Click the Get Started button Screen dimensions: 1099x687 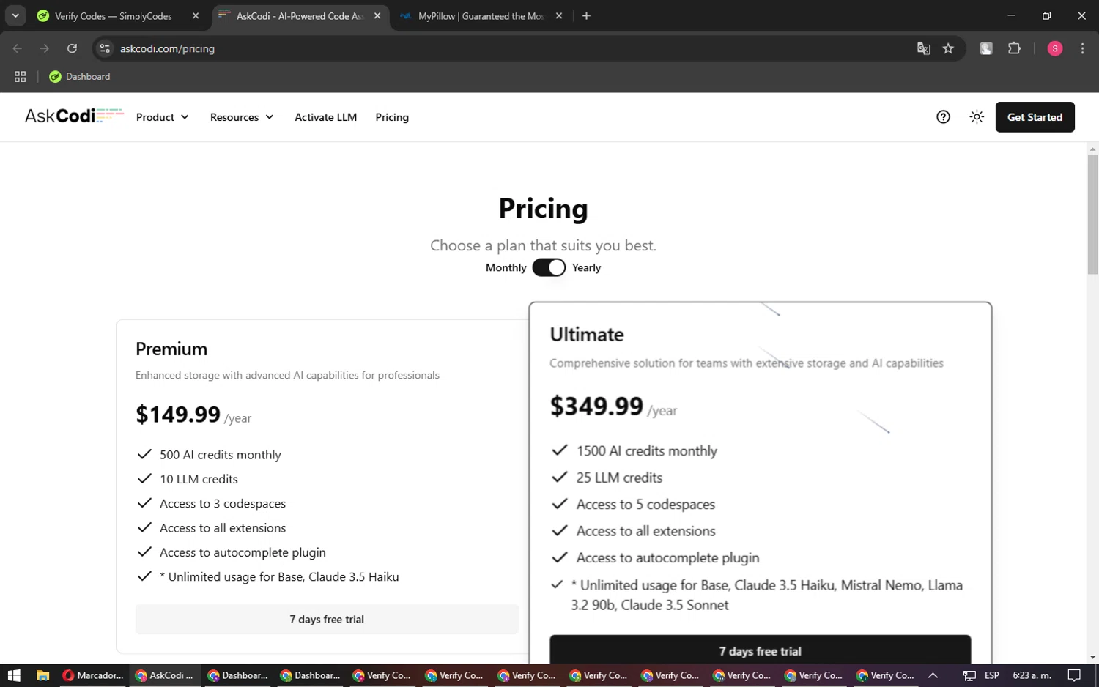click(1035, 117)
